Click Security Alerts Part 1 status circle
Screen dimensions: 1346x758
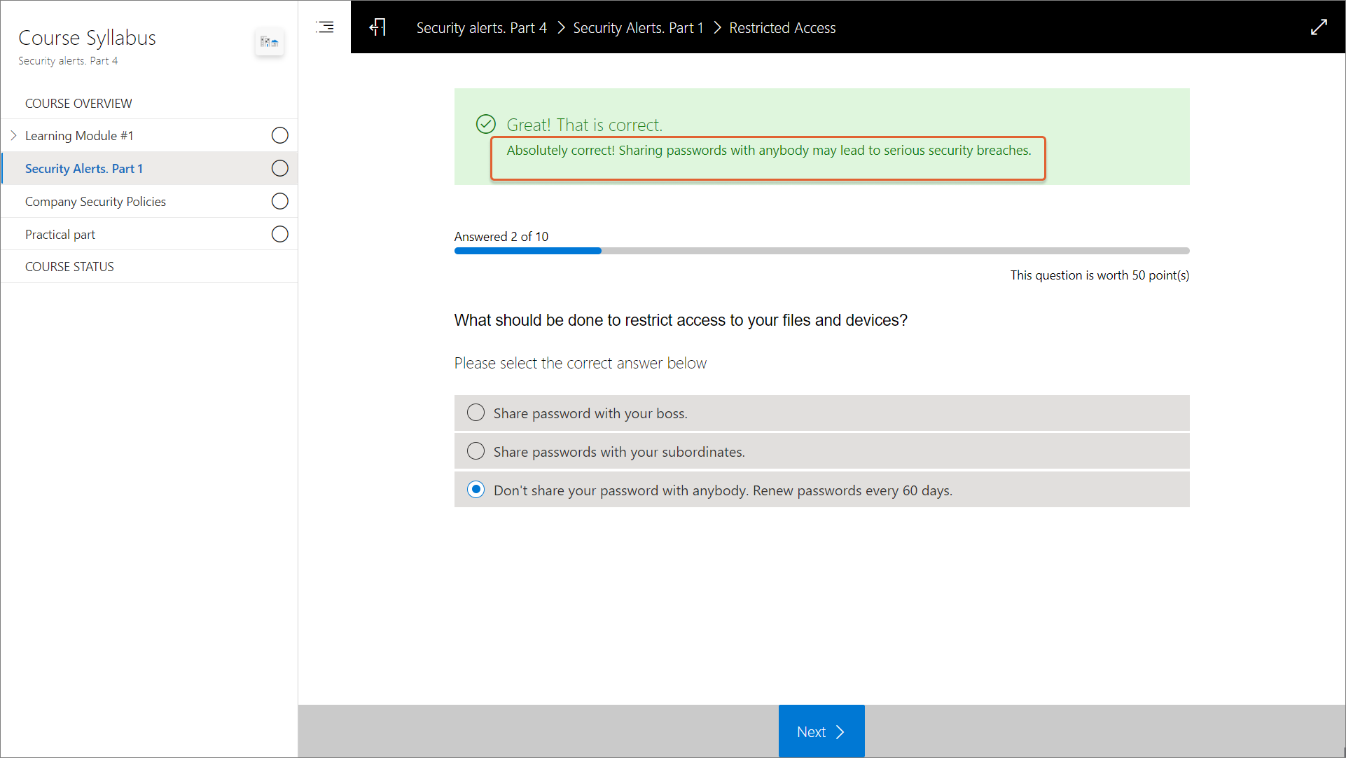[279, 168]
